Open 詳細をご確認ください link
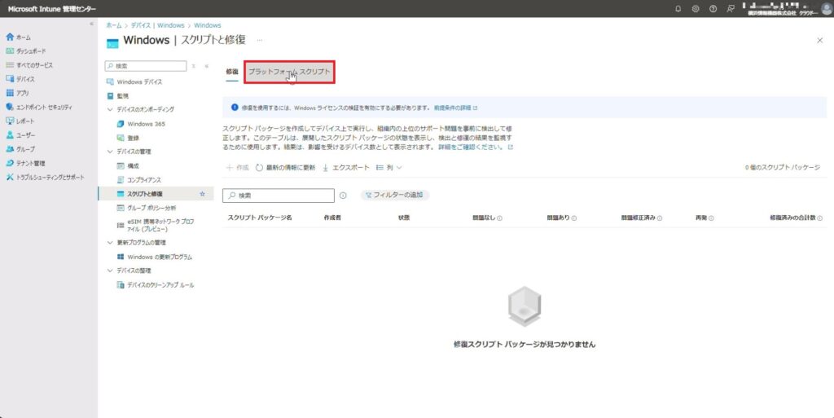The width and height of the screenshot is (834, 418). click(x=475, y=147)
